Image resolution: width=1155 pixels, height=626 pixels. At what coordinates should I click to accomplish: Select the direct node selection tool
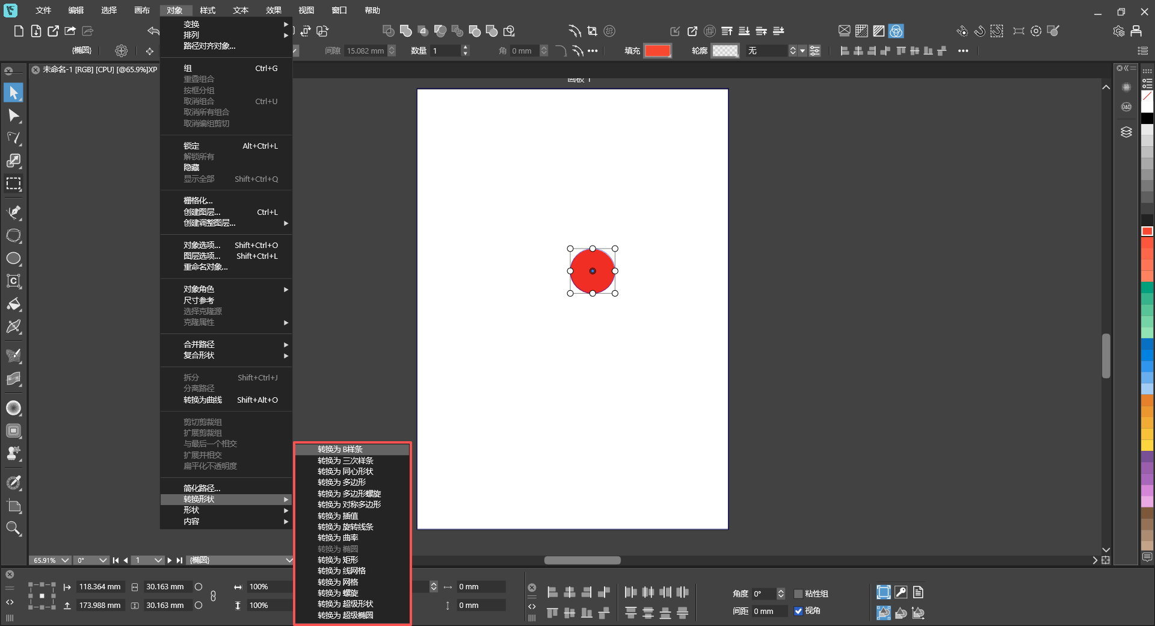[x=13, y=116]
